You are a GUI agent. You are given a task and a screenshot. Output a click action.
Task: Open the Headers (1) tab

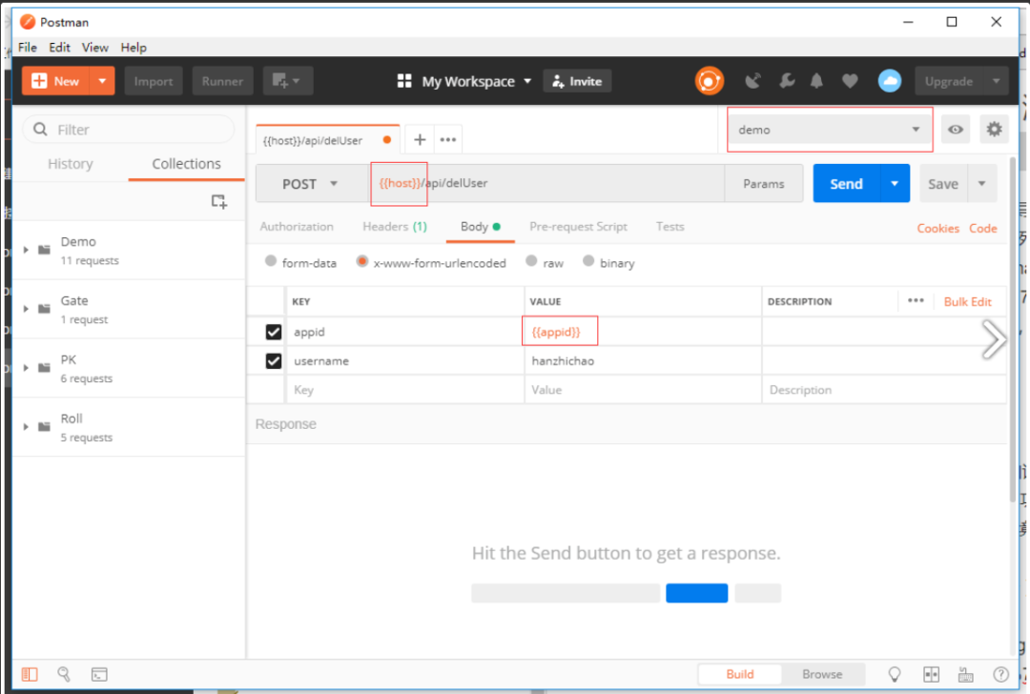[395, 227]
